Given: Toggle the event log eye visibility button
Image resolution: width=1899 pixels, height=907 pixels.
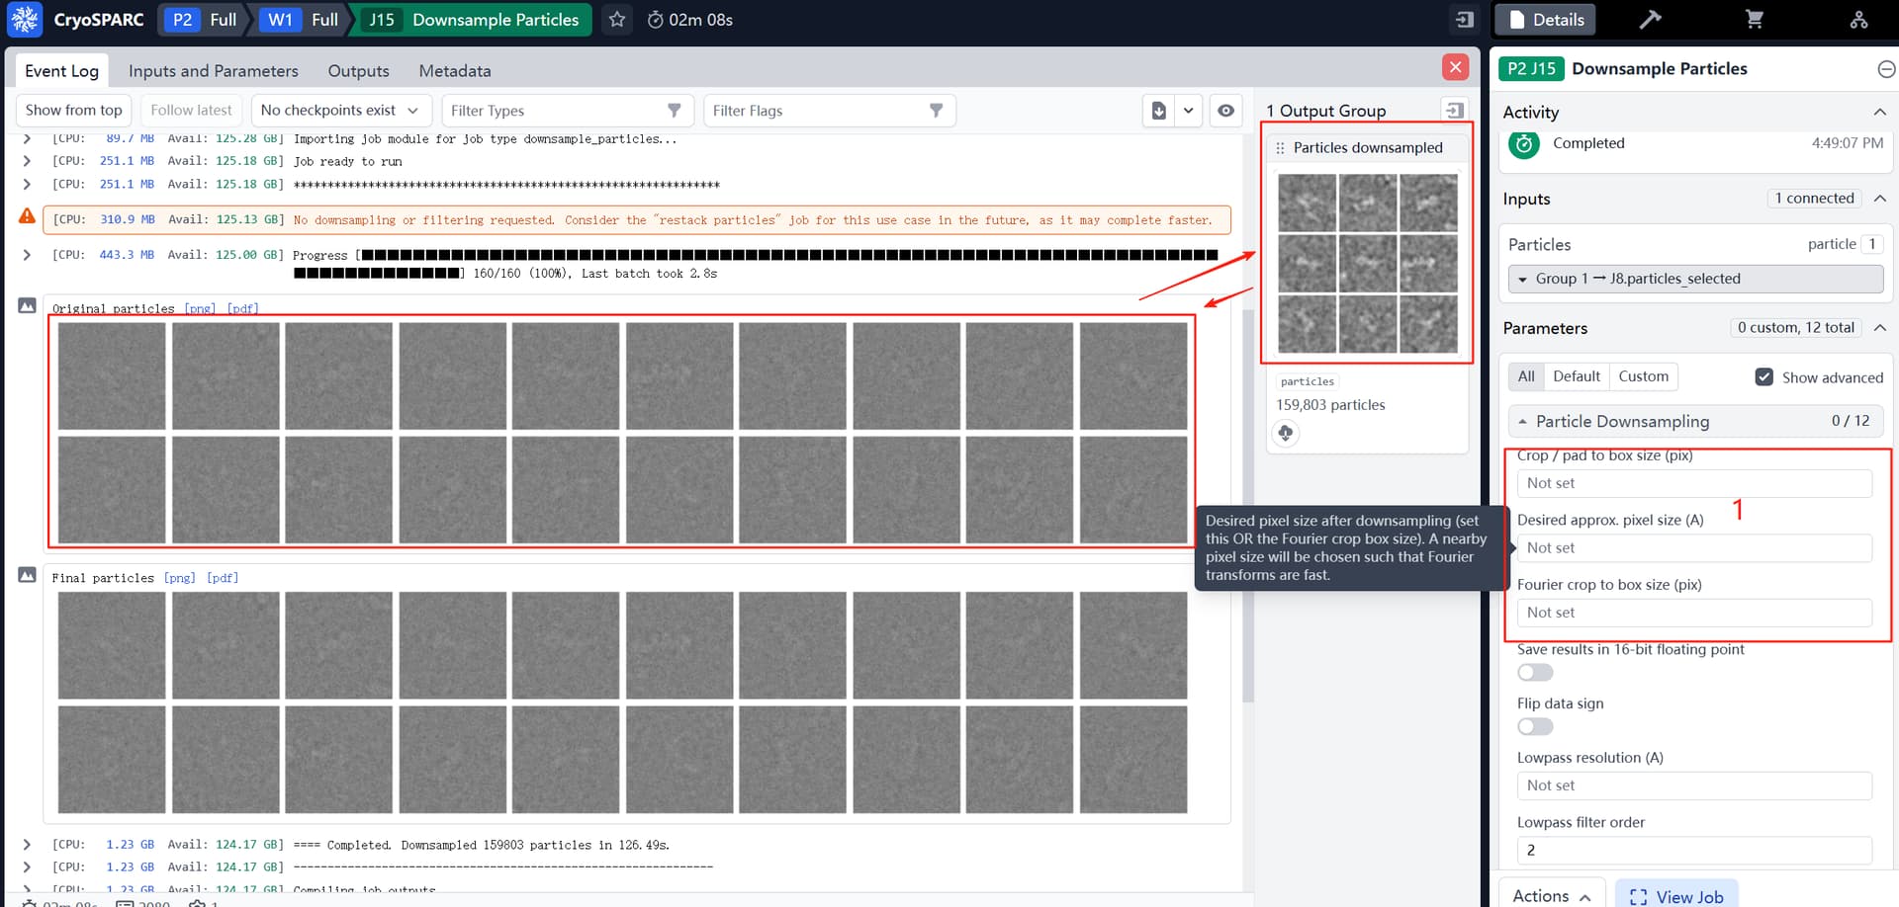Looking at the screenshot, I should (1225, 111).
